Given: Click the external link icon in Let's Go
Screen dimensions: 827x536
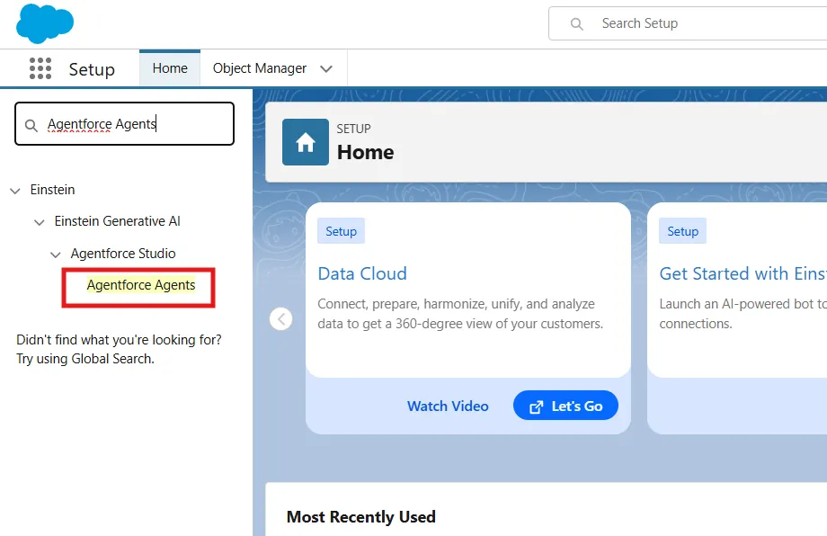Looking at the screenshot, I should pyautogui.click(x=537, y=406).
